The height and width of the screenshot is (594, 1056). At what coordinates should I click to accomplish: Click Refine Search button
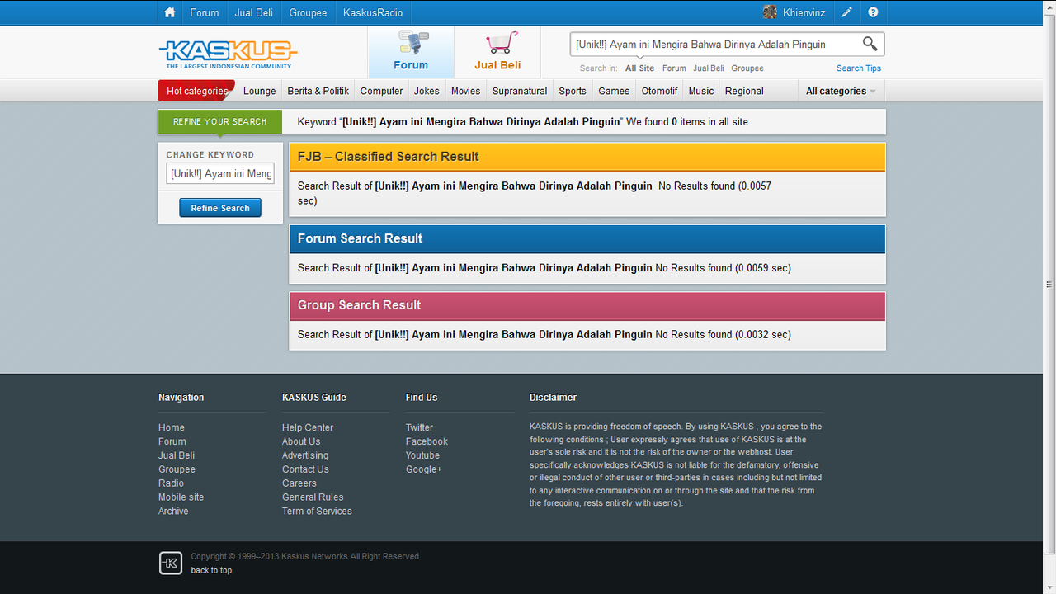click(x=220, y=208)
